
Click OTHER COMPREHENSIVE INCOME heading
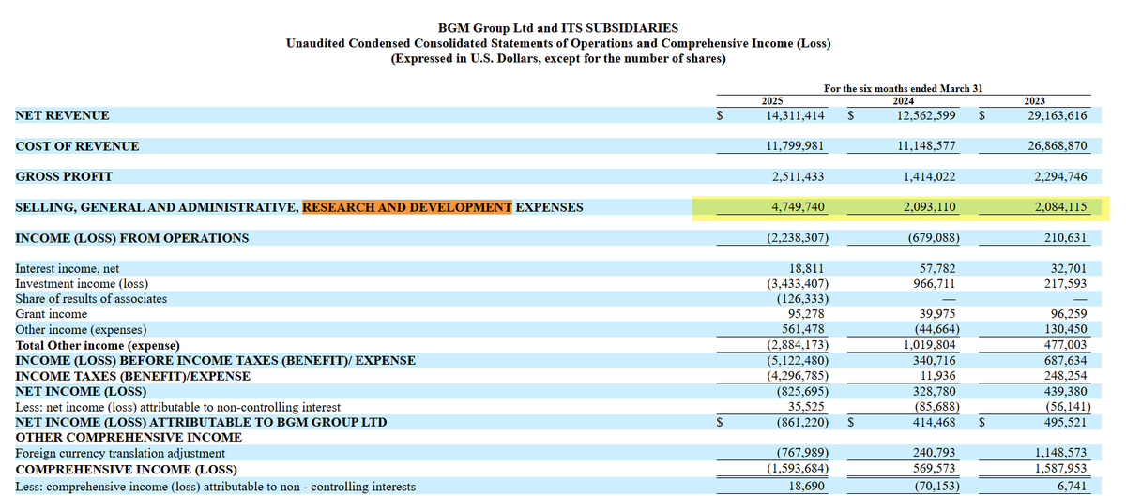click(x=129, y=437)
